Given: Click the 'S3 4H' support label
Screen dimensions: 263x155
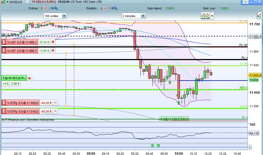Looking at the screenshot, I should [x=243, y=106].
